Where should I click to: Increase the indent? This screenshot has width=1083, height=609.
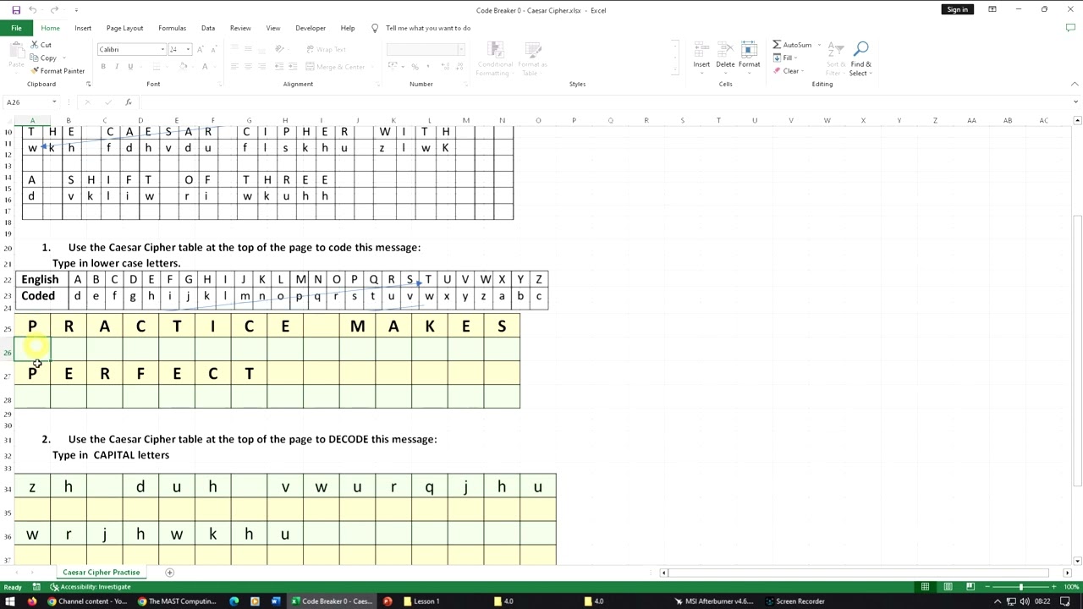(293, 67)
